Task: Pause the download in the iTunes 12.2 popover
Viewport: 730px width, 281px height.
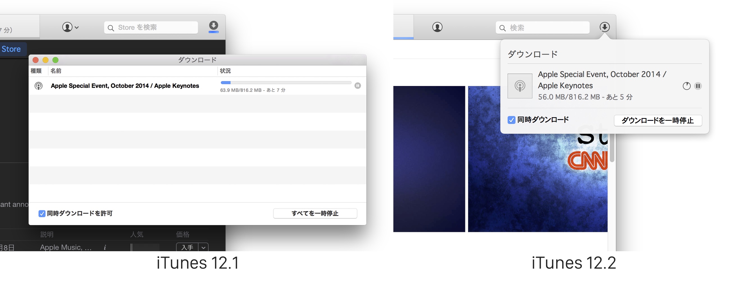Action: tap(698, 86)
